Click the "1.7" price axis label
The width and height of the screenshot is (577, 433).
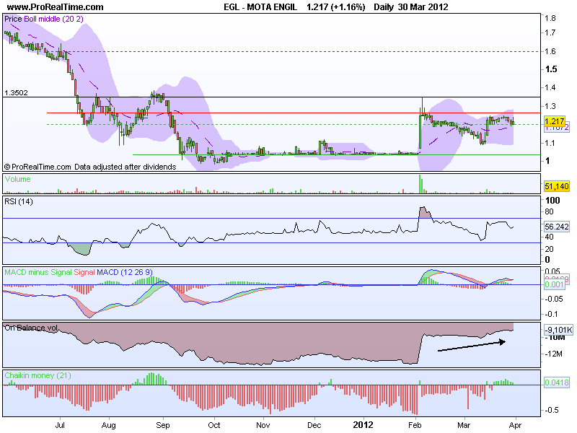550,32
